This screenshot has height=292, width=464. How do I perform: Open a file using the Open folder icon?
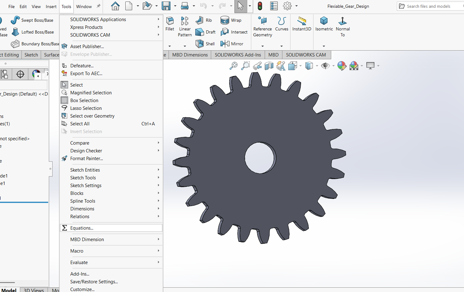pyautogui.click(x=147, y=6)
